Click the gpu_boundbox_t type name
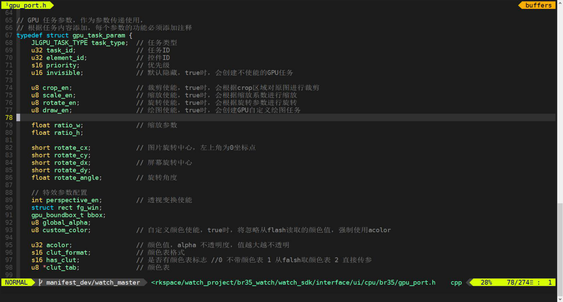 57,215
